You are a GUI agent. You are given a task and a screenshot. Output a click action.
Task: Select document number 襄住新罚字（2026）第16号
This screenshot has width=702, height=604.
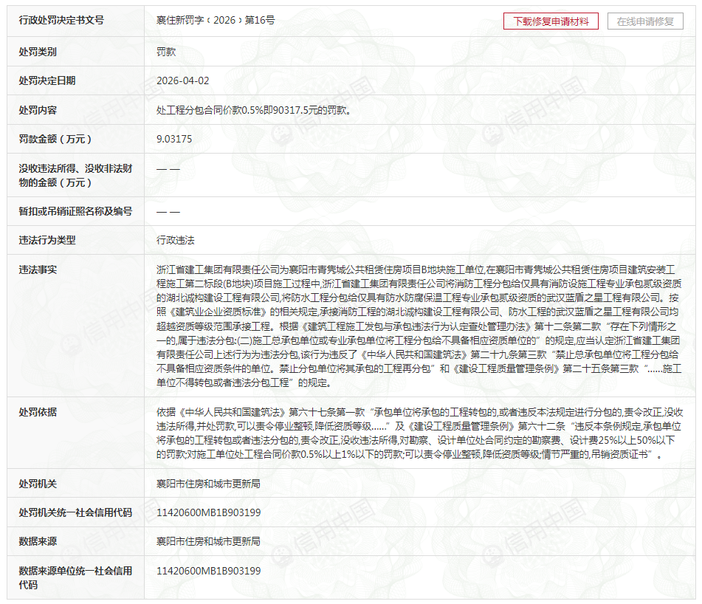coord(216,21)
